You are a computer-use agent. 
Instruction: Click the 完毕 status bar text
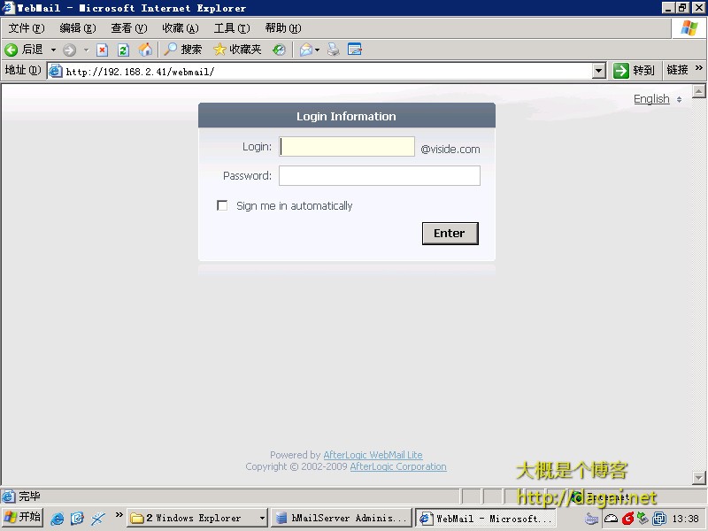coord(29,496)
